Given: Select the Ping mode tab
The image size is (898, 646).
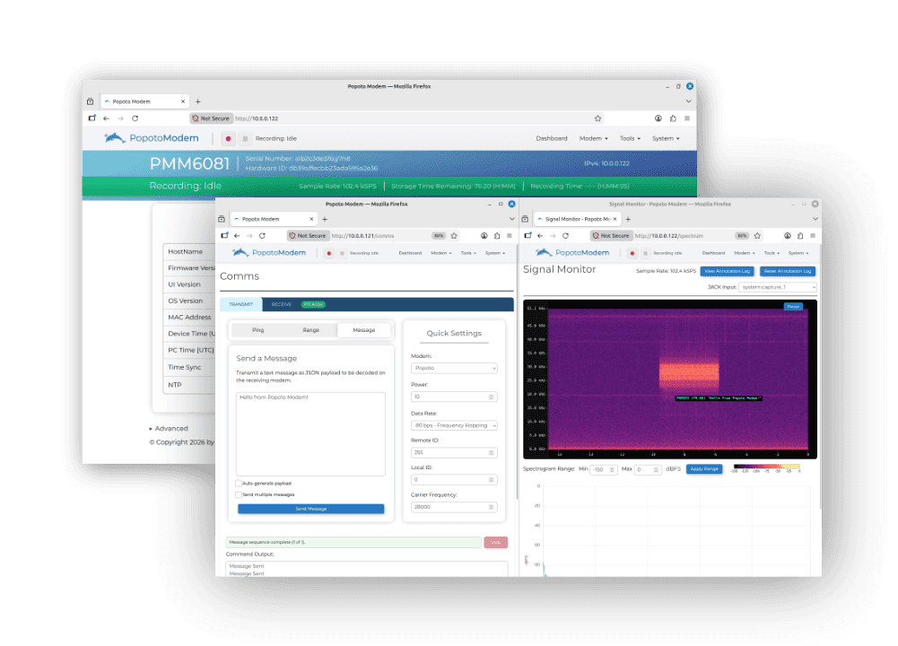Looking at the screenshot, I should coord(258,330).
